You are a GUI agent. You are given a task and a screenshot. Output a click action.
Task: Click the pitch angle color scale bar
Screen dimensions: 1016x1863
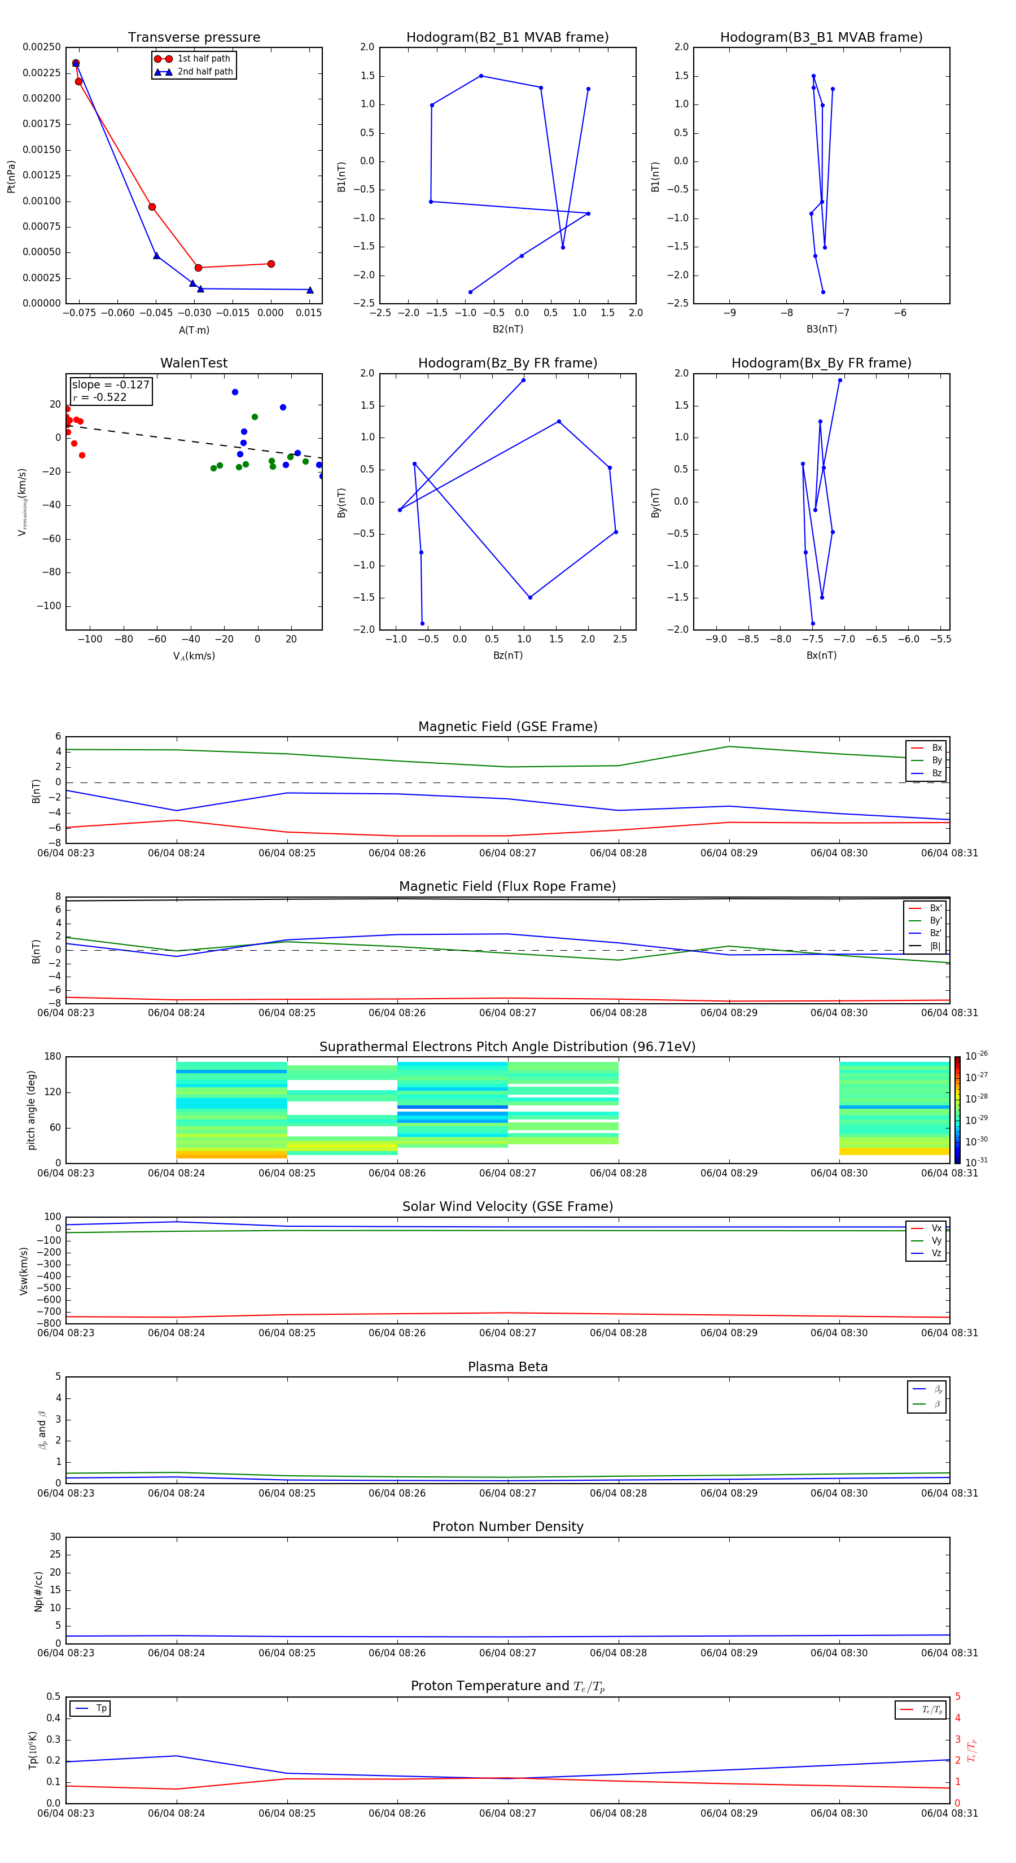click(957, 1110)
